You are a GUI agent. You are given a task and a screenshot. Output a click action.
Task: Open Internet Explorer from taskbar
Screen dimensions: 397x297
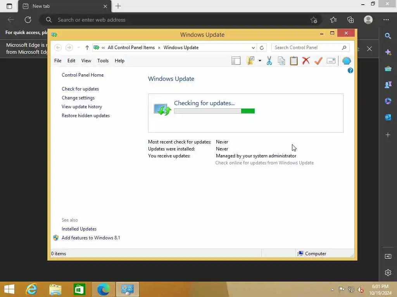[x=31, y=289]
